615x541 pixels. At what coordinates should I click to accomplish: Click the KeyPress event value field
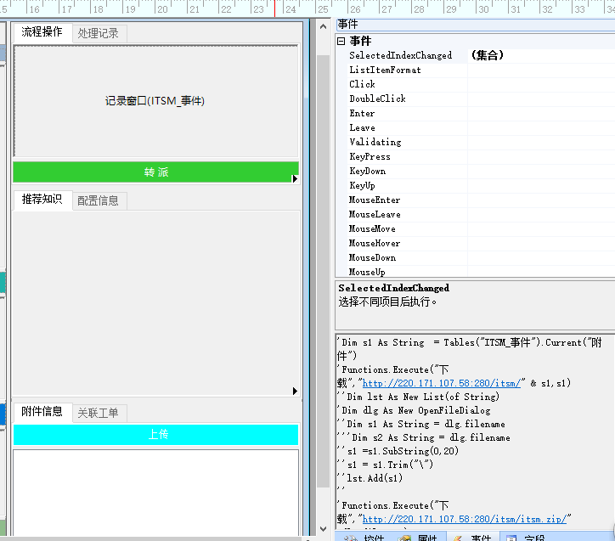click(x=539, y=156)
